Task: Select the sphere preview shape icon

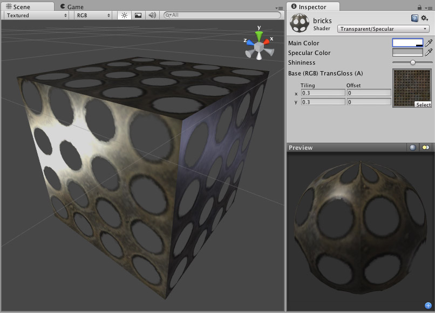Action: coord(412,147)
